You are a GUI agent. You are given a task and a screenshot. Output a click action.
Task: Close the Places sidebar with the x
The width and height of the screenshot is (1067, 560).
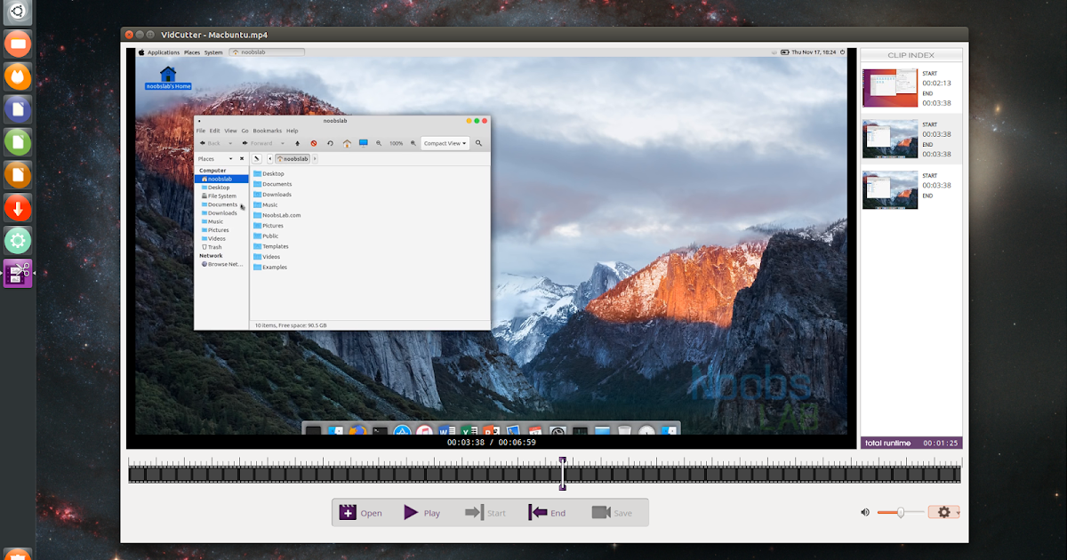pyautogui.click(x=242, y=159)
